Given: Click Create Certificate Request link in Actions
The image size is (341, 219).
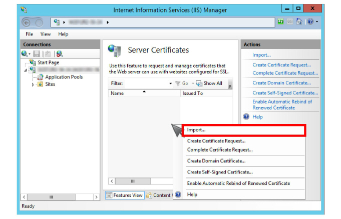Looking at the screenshot, I should (281, 65).
